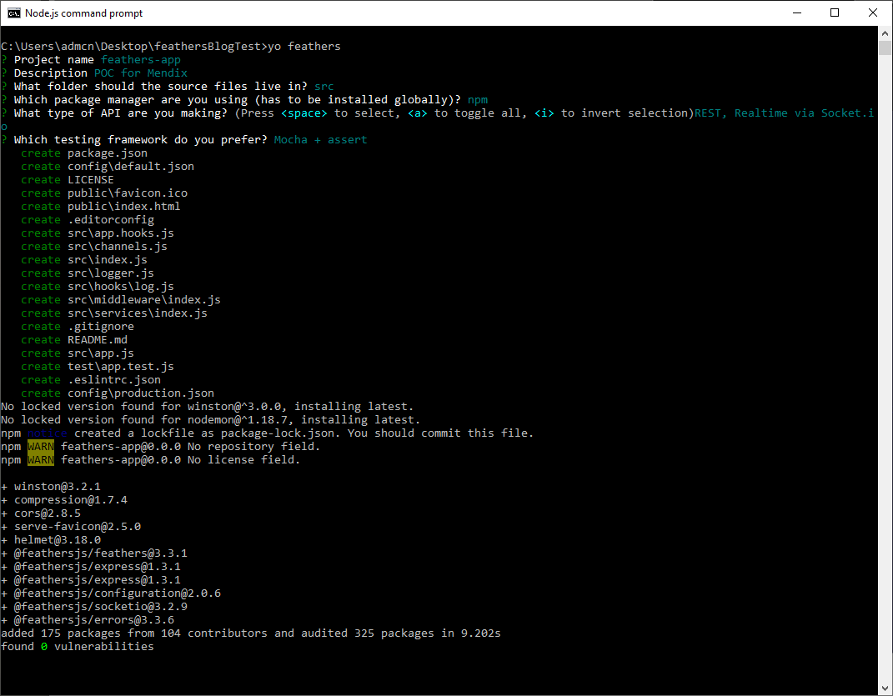Click the 'serve-favicon@2.5.0' package line
Viewport: 893px width, 696px height.
71,527
